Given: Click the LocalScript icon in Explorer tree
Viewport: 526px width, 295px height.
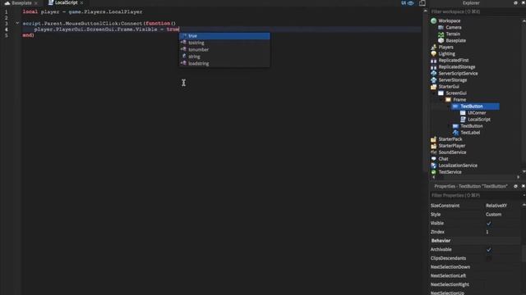Looking at the screenshot, I should click(463, 120).
